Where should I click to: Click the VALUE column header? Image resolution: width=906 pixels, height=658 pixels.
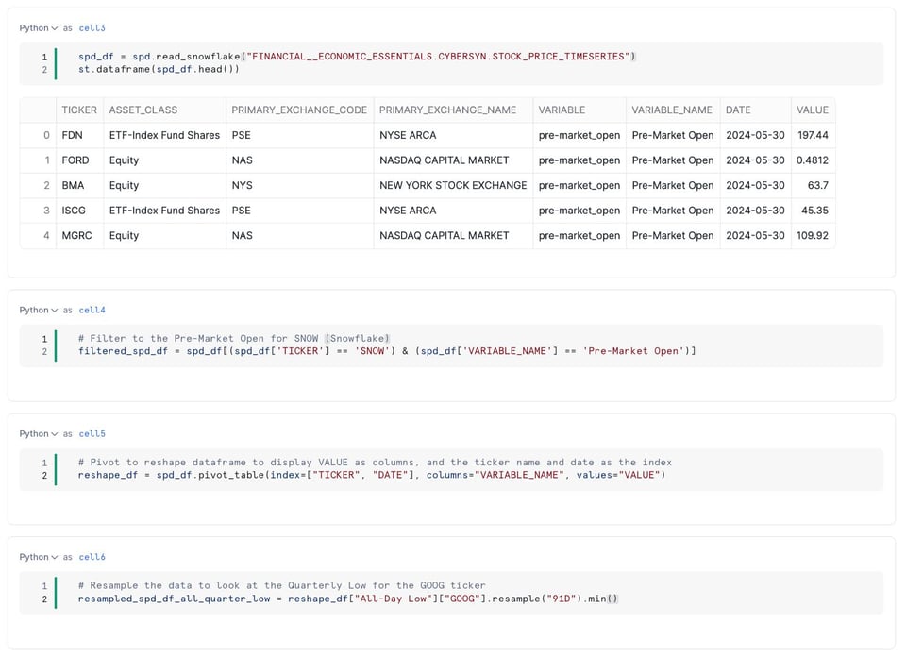[813, 110]
